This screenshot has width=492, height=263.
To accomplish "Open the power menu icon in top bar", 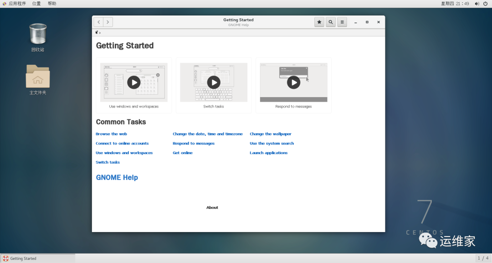I will (x=486, y=4).
